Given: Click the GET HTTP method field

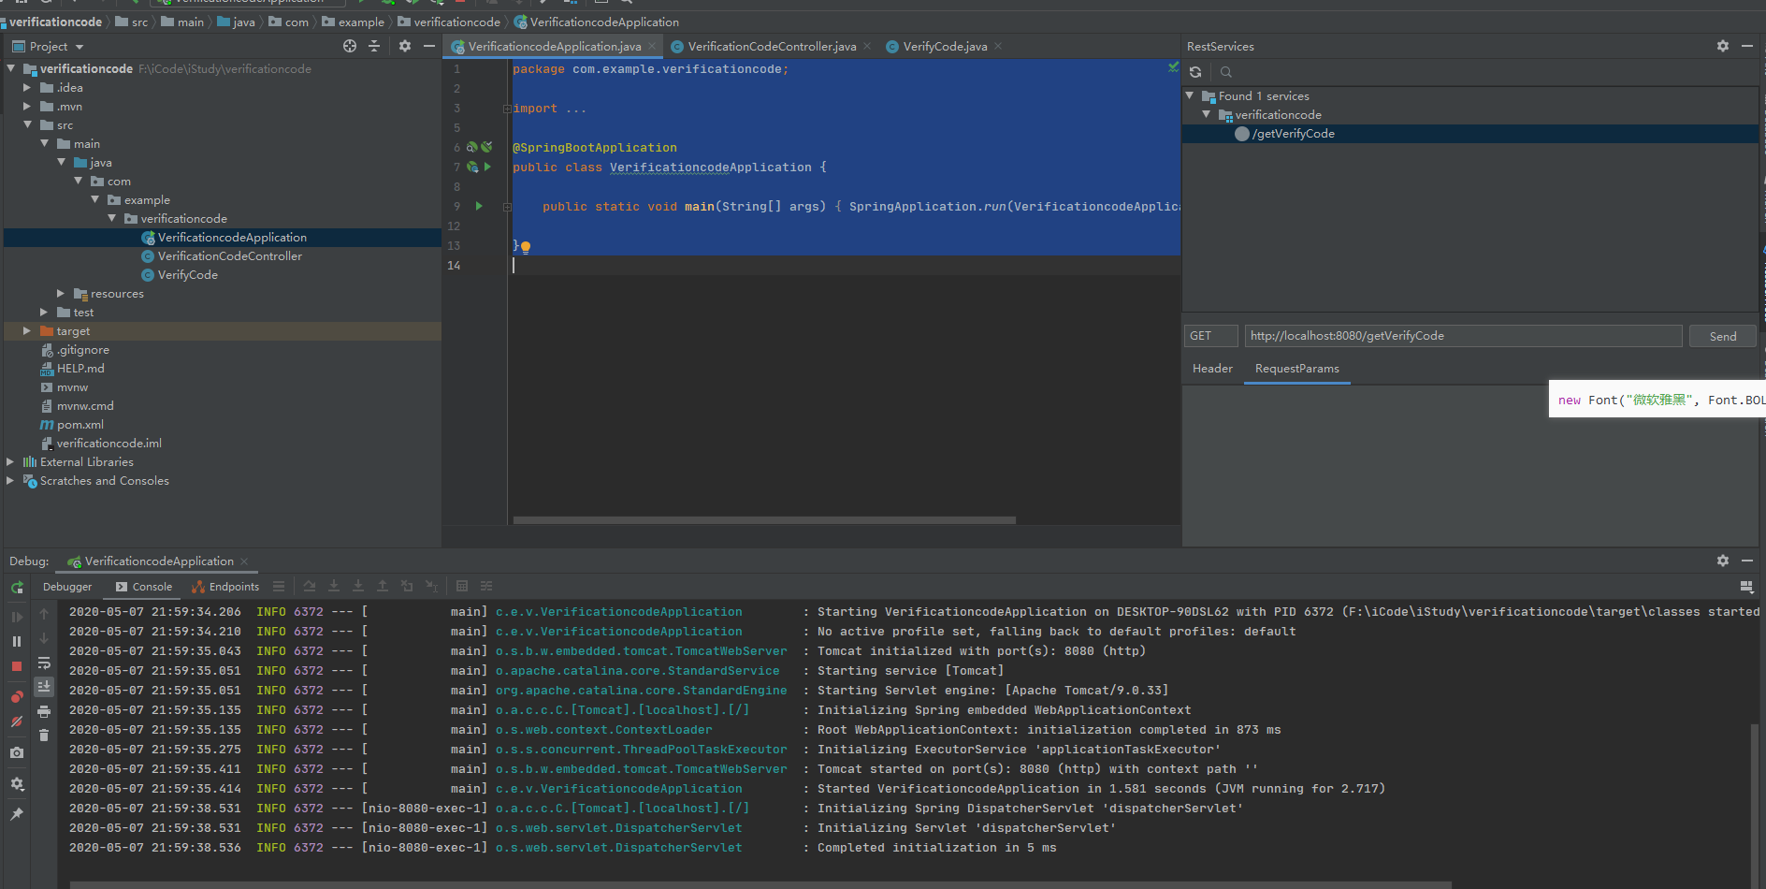Looking at the screenshot, I should tap(1210, 336).
